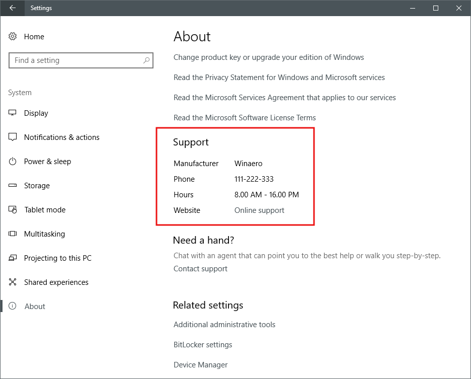This screenshot has height=379, width=471.
Task: Open Projecting to this PC settings
Action: click(x=57, y=258)
